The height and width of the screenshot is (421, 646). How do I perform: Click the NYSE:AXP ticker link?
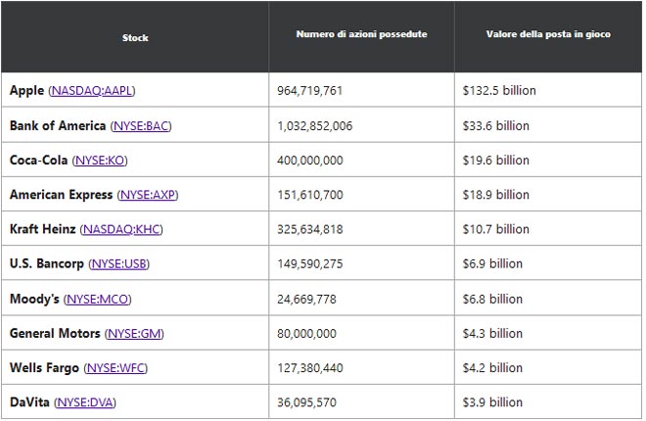[x=149, y=195]
